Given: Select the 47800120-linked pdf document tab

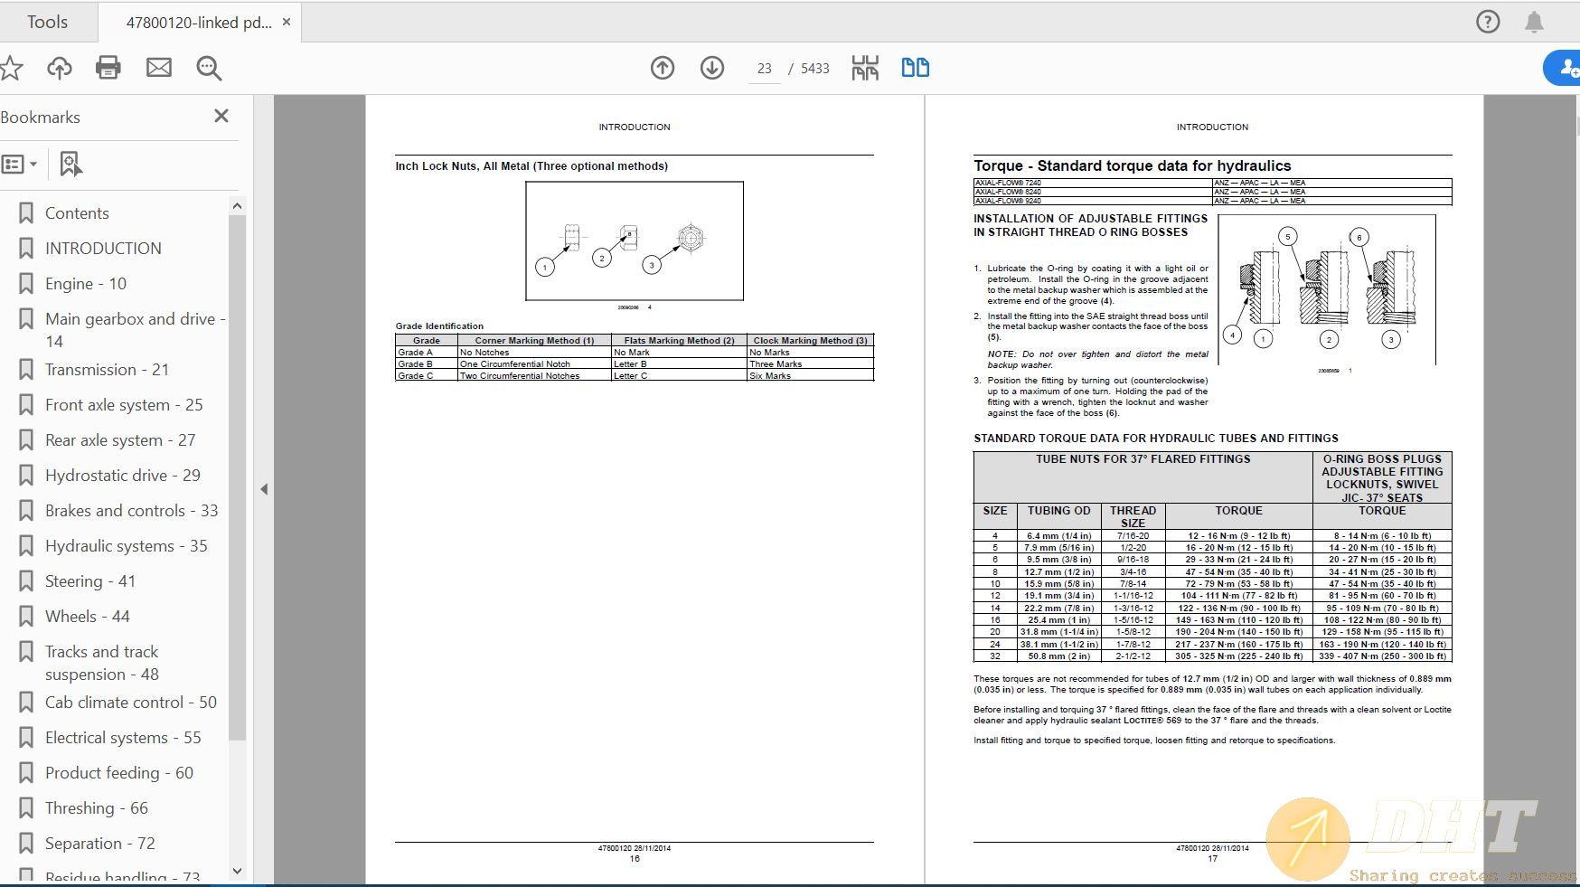Looking at the screenshot, I should tap(199, 23).
